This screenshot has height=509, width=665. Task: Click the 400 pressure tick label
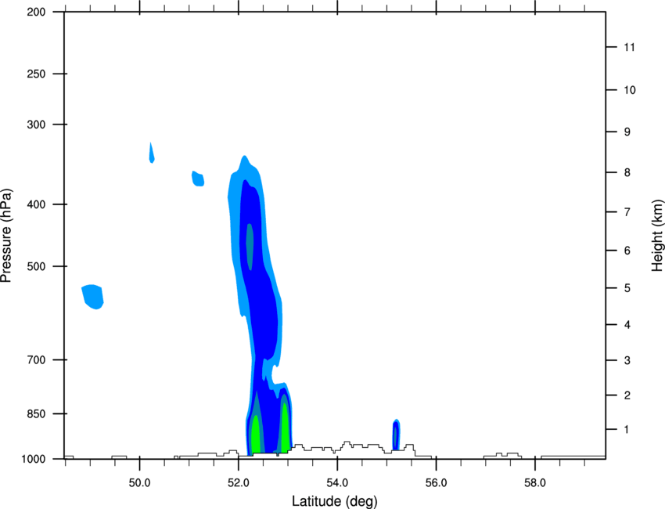tap(36, 204)
